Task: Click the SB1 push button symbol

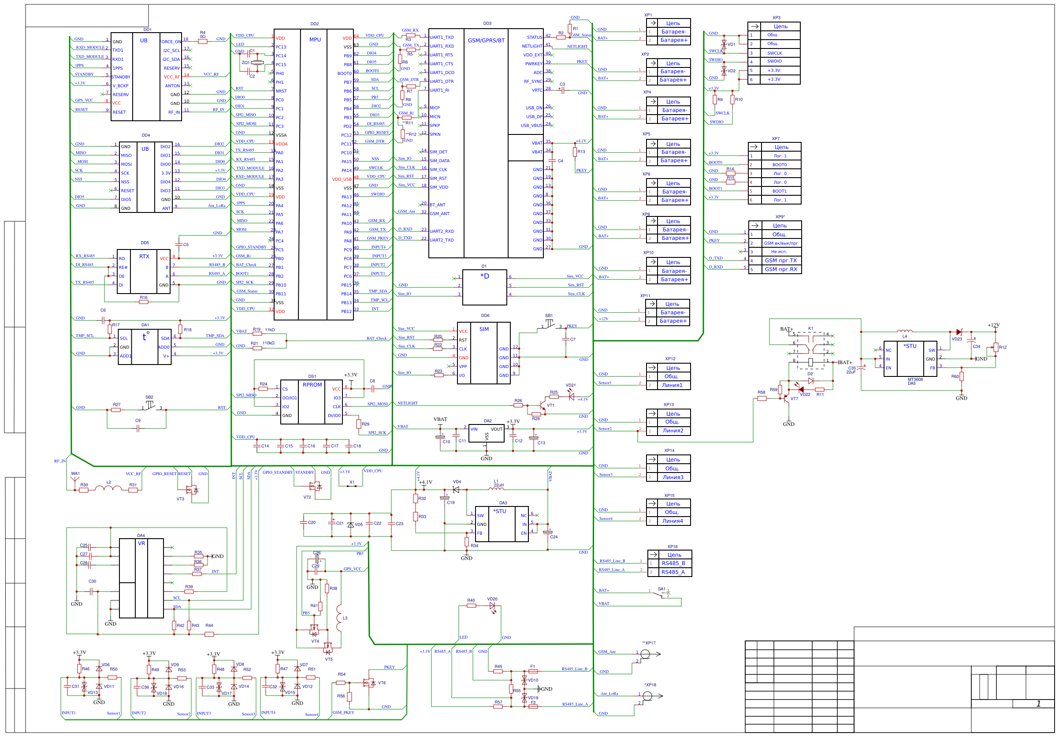Action: tap(550, 324)
